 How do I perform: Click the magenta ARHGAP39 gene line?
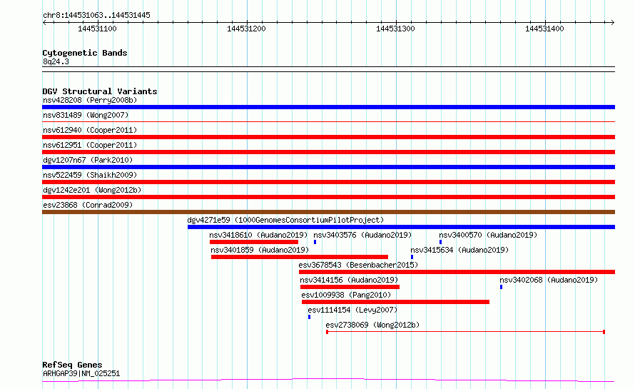pyautogui.click(x=328, y=380)
